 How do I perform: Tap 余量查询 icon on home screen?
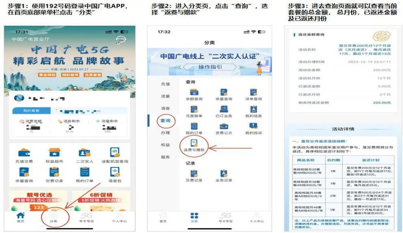pos(24,172)
